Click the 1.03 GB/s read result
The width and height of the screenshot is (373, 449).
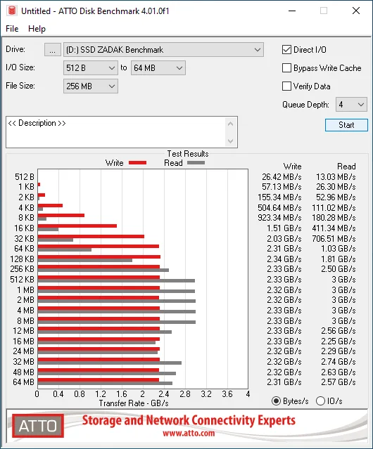[339, 249]
